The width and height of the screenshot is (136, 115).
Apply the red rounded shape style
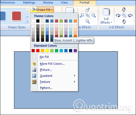[x=17, y=16]
